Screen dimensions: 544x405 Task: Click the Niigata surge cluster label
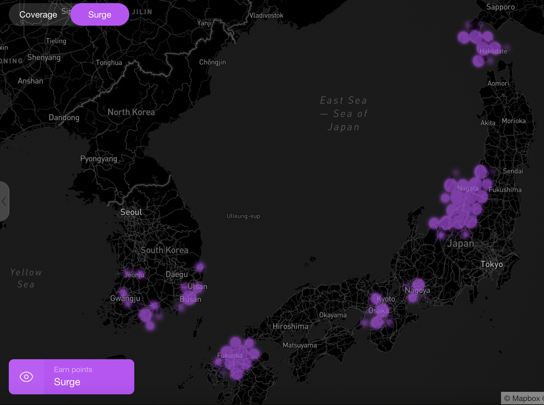tap(468, 188)
